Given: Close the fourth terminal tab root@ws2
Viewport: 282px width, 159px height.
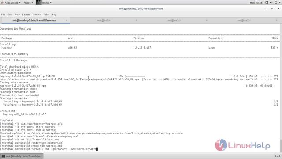Looking at the screenshot, I should [x=276, y=20].
